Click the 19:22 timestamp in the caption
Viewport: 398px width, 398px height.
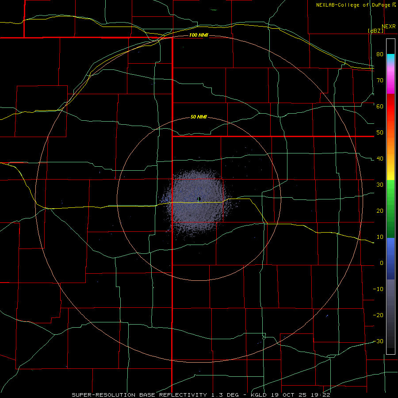pos(321,395)
